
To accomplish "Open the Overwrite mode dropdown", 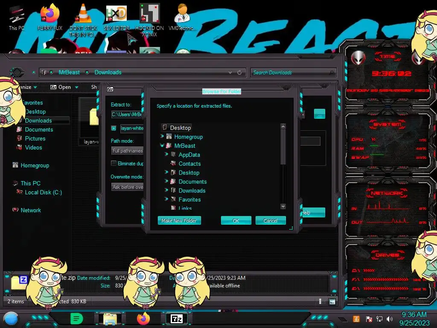I will coord(127,187).
